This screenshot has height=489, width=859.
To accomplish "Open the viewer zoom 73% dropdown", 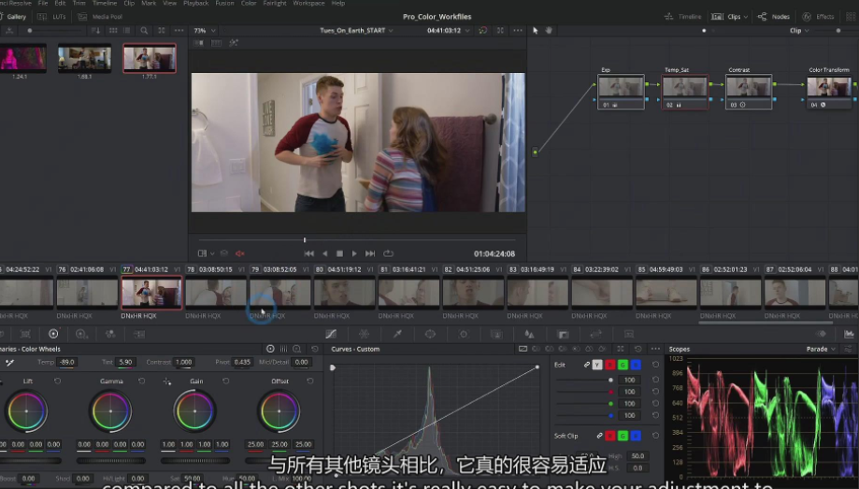I will click(205, 31).
